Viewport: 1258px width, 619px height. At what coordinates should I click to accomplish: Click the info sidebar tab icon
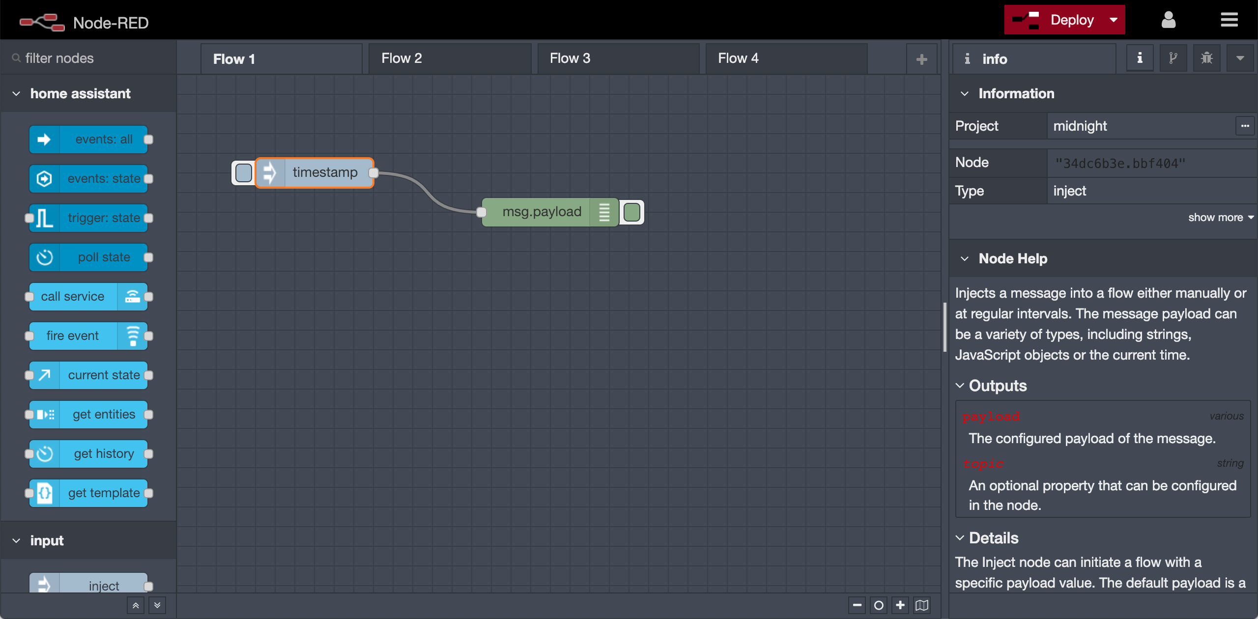pos(1140,58)
